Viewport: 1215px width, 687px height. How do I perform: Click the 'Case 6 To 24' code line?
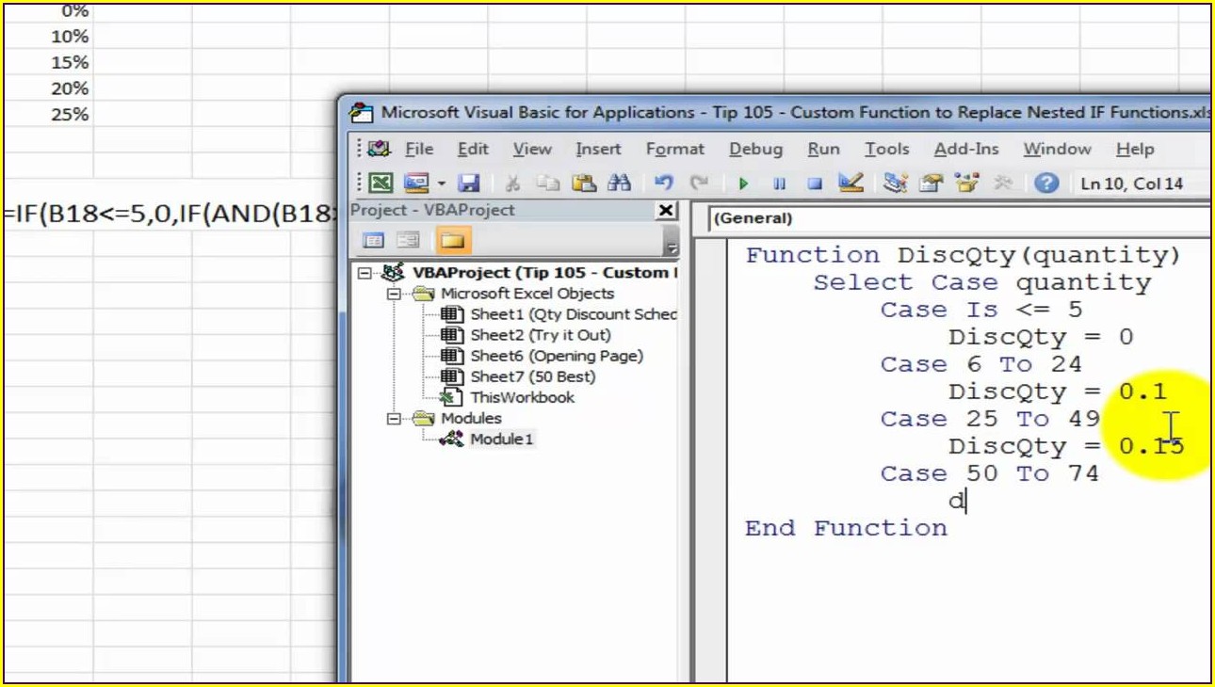981,364
